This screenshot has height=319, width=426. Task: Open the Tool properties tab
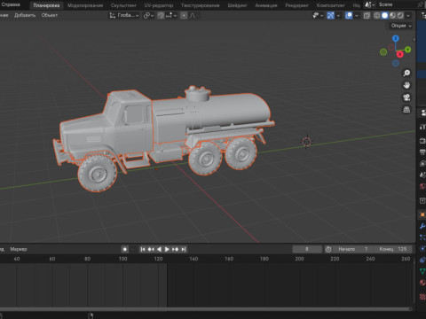[x=422, y=127]
